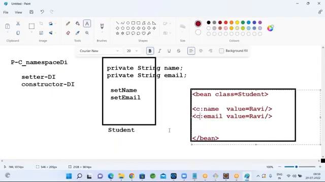The image size is (325, 182).
Task: Open Microsoft Edge from taskbar
Action: [x=111, y=176]
